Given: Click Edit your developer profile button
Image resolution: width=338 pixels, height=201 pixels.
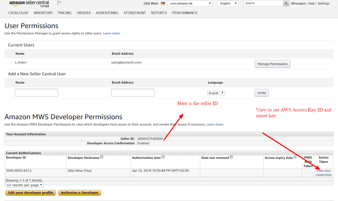Looking at the screenshot, I should (31, 193).
